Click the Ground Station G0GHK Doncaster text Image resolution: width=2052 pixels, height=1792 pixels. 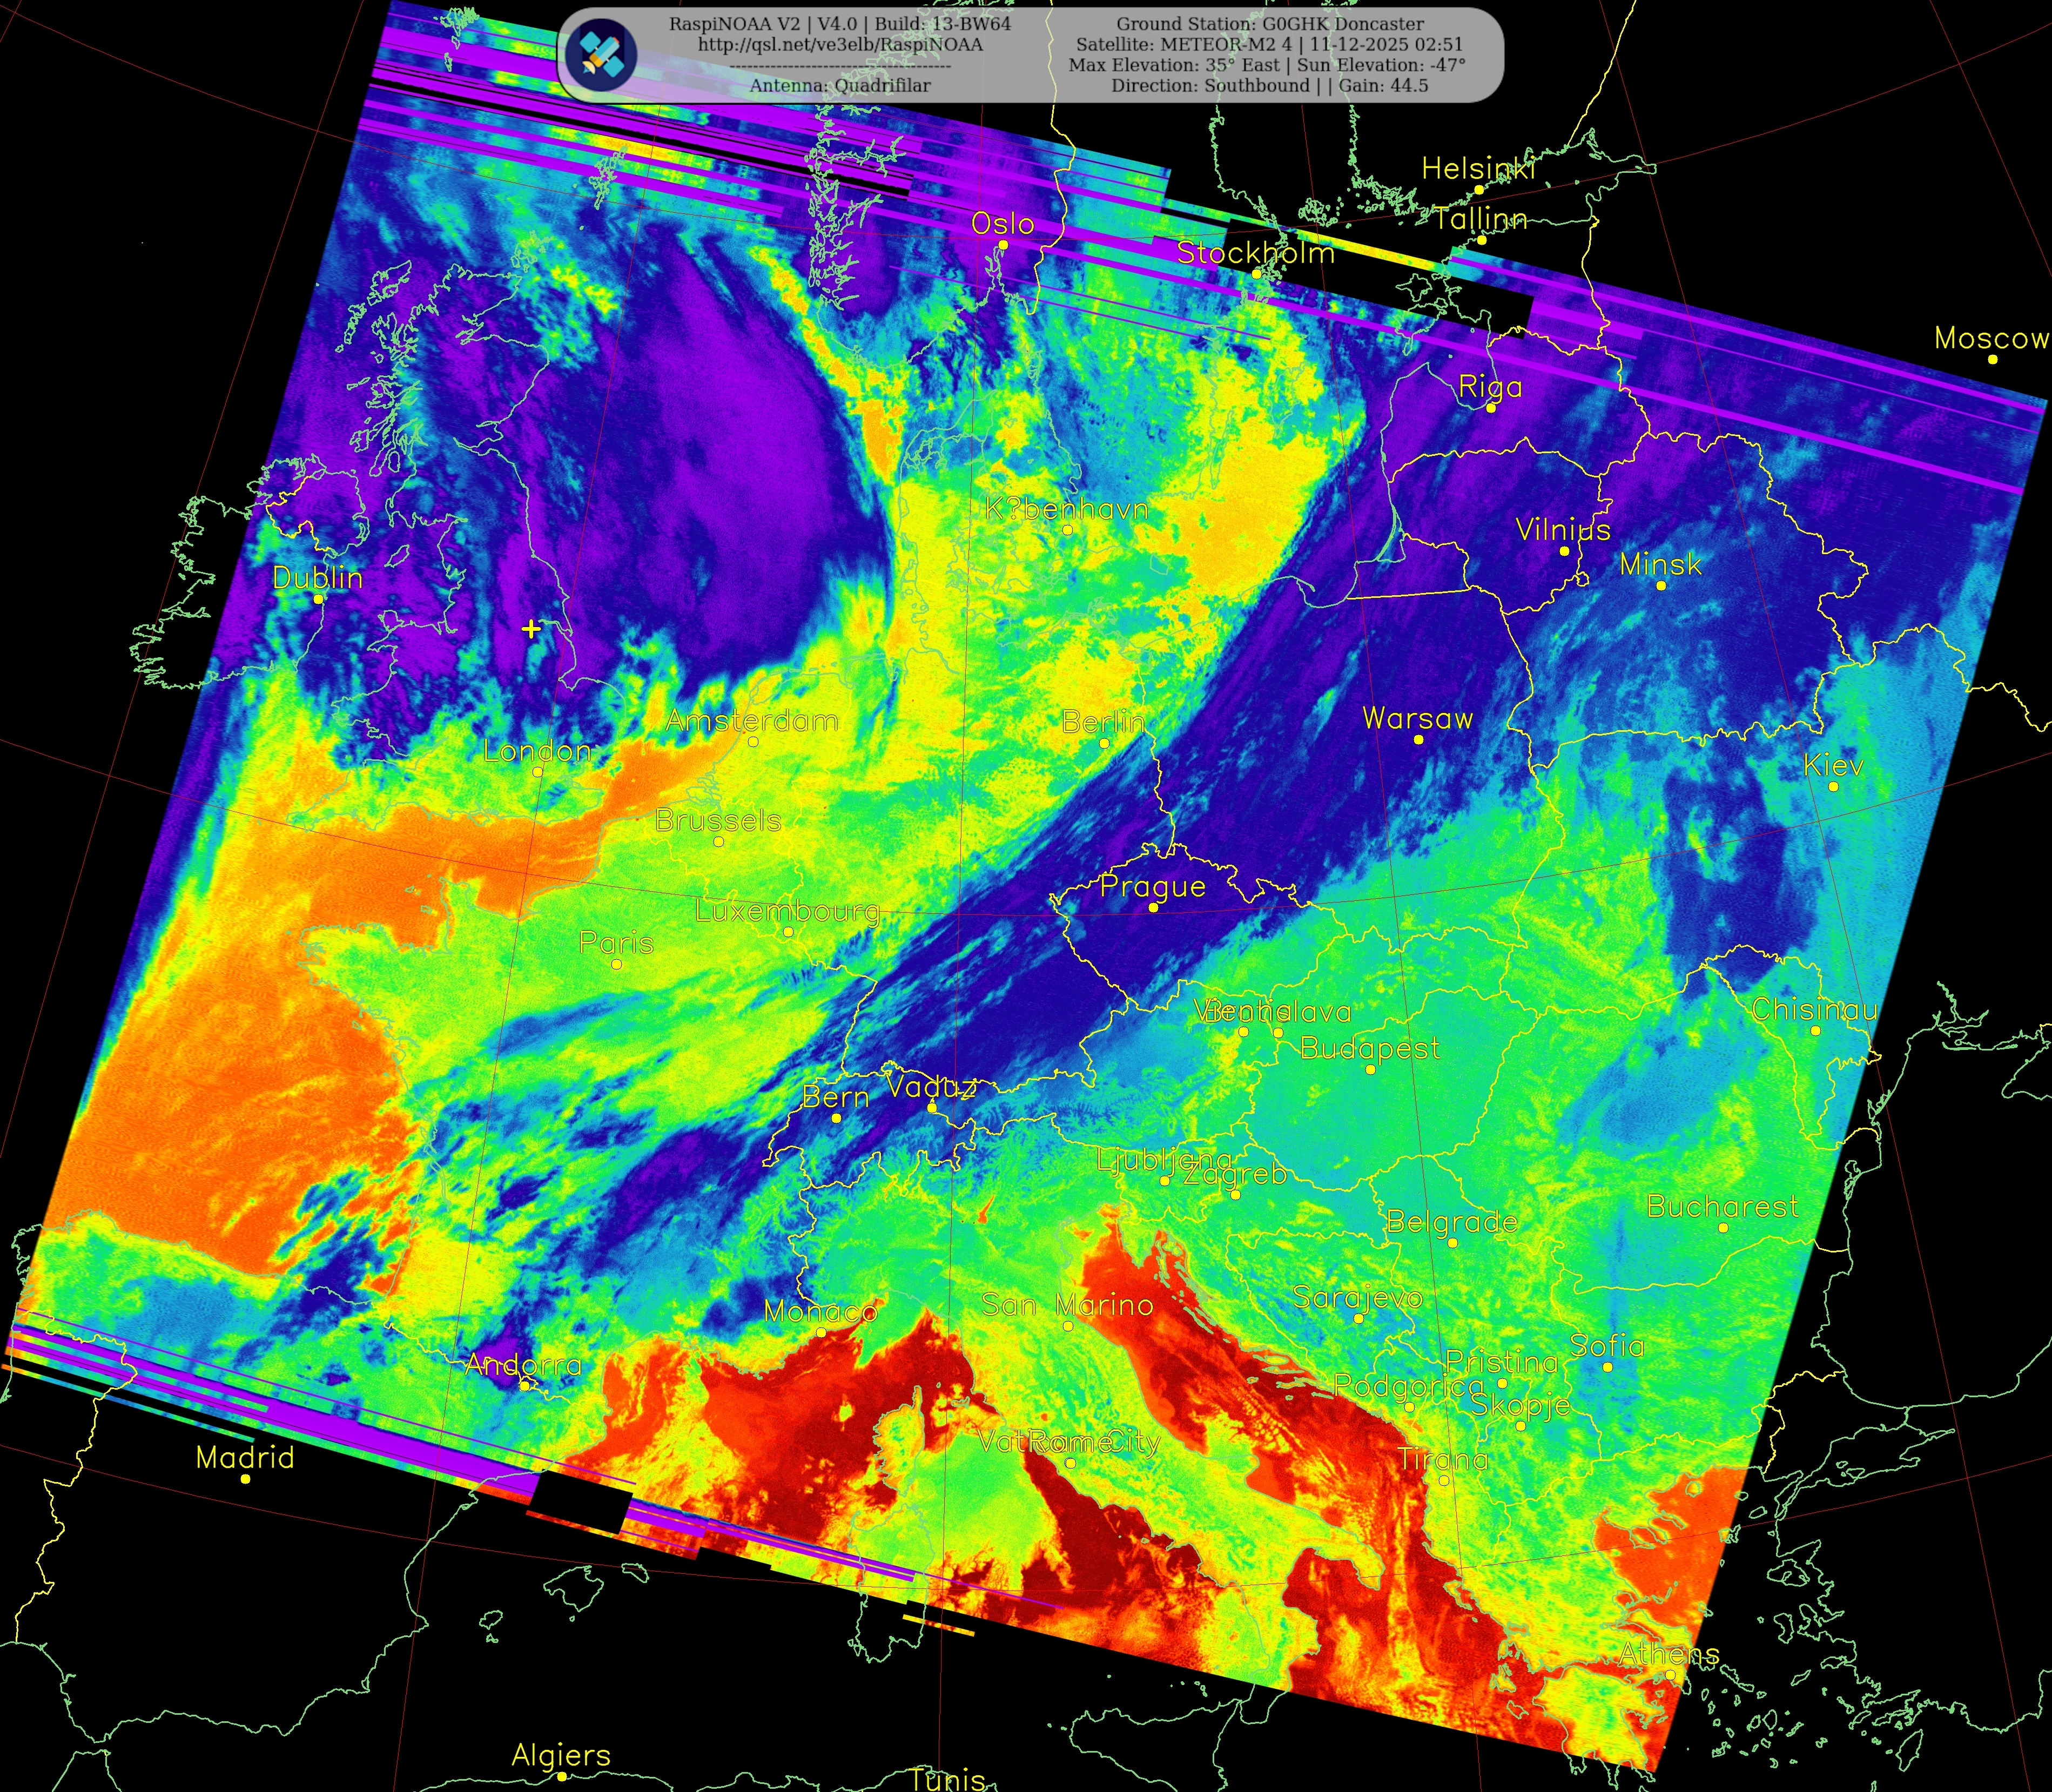(x=1270, y=24)
